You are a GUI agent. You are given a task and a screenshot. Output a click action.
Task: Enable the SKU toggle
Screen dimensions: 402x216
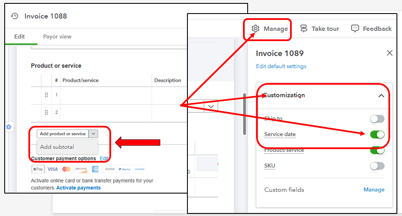(377, 166)
